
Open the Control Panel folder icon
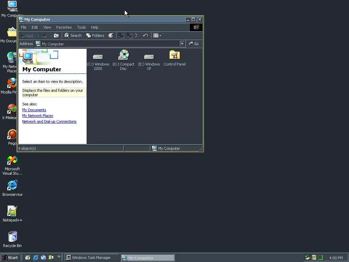pyautogui.click(x=175, y=58)
